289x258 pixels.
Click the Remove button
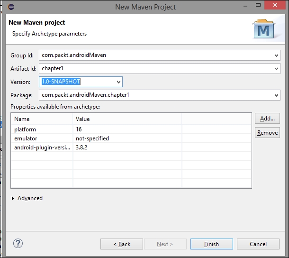click(267, 133)
